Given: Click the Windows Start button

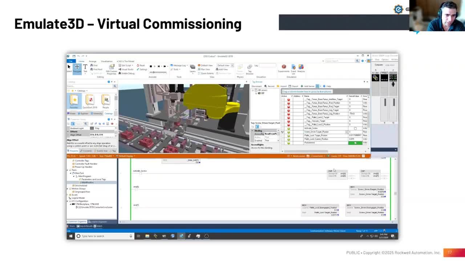Looking at the screenshot, I should (70, 236).
